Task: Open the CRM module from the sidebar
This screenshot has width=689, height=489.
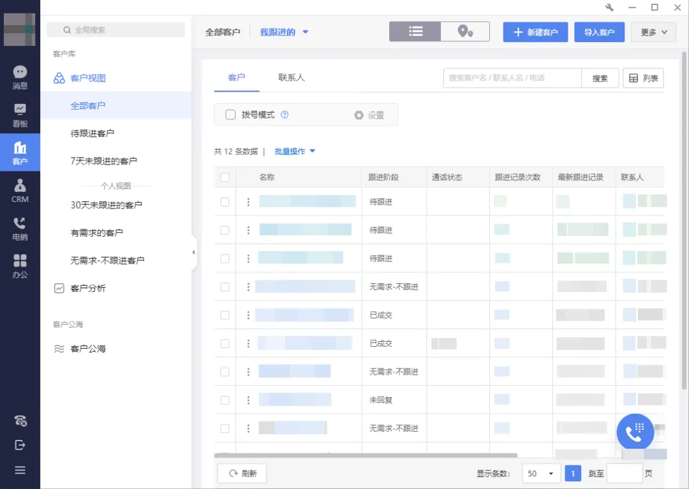Action: pos(20,191)
